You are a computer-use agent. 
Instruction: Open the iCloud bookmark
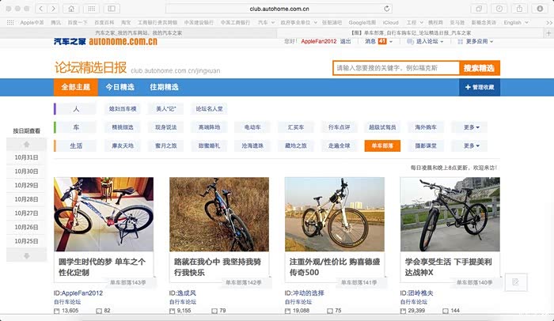point(390,22)
